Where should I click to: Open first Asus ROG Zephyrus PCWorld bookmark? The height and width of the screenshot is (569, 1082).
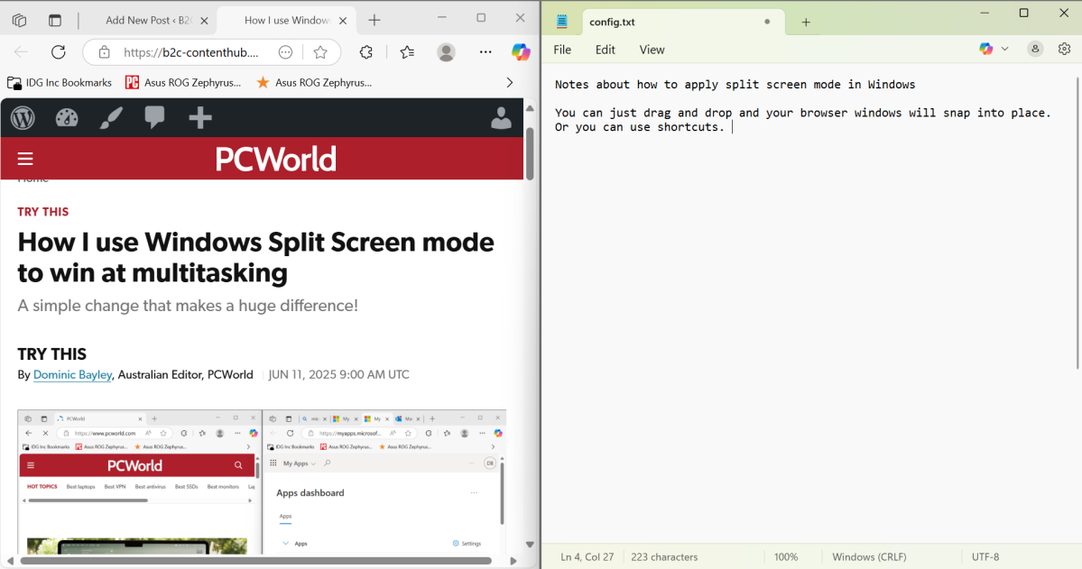183,83
